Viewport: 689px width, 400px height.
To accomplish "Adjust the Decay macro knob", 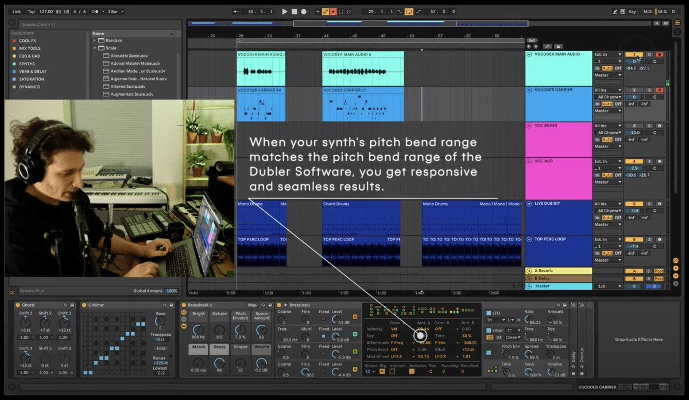I will coord(219,363).
